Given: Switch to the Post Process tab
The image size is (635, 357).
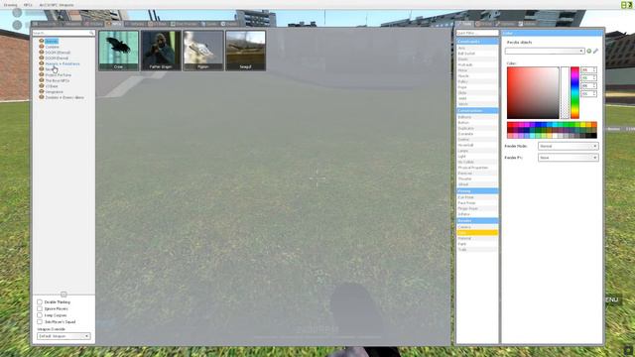Looking at the screenshot, I should [184, 24].
